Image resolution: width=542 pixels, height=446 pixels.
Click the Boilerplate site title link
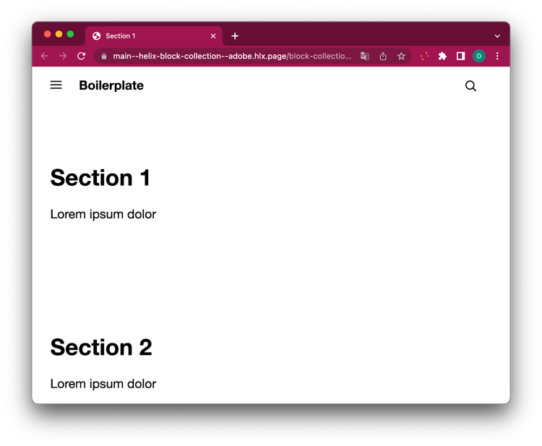(x=111, y=85)
